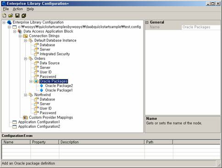Select Default Database Instance label
The image size is (222, 168).
coord(55,40)
